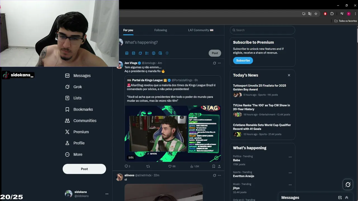Open Cristiano Ronaldo World Cup record story
The image size is (358, 201).
point(262,130)
